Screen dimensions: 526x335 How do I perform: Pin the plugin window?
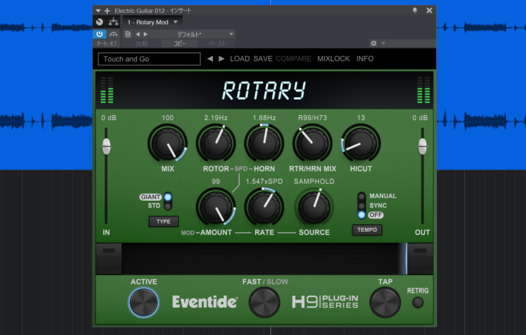415,10
